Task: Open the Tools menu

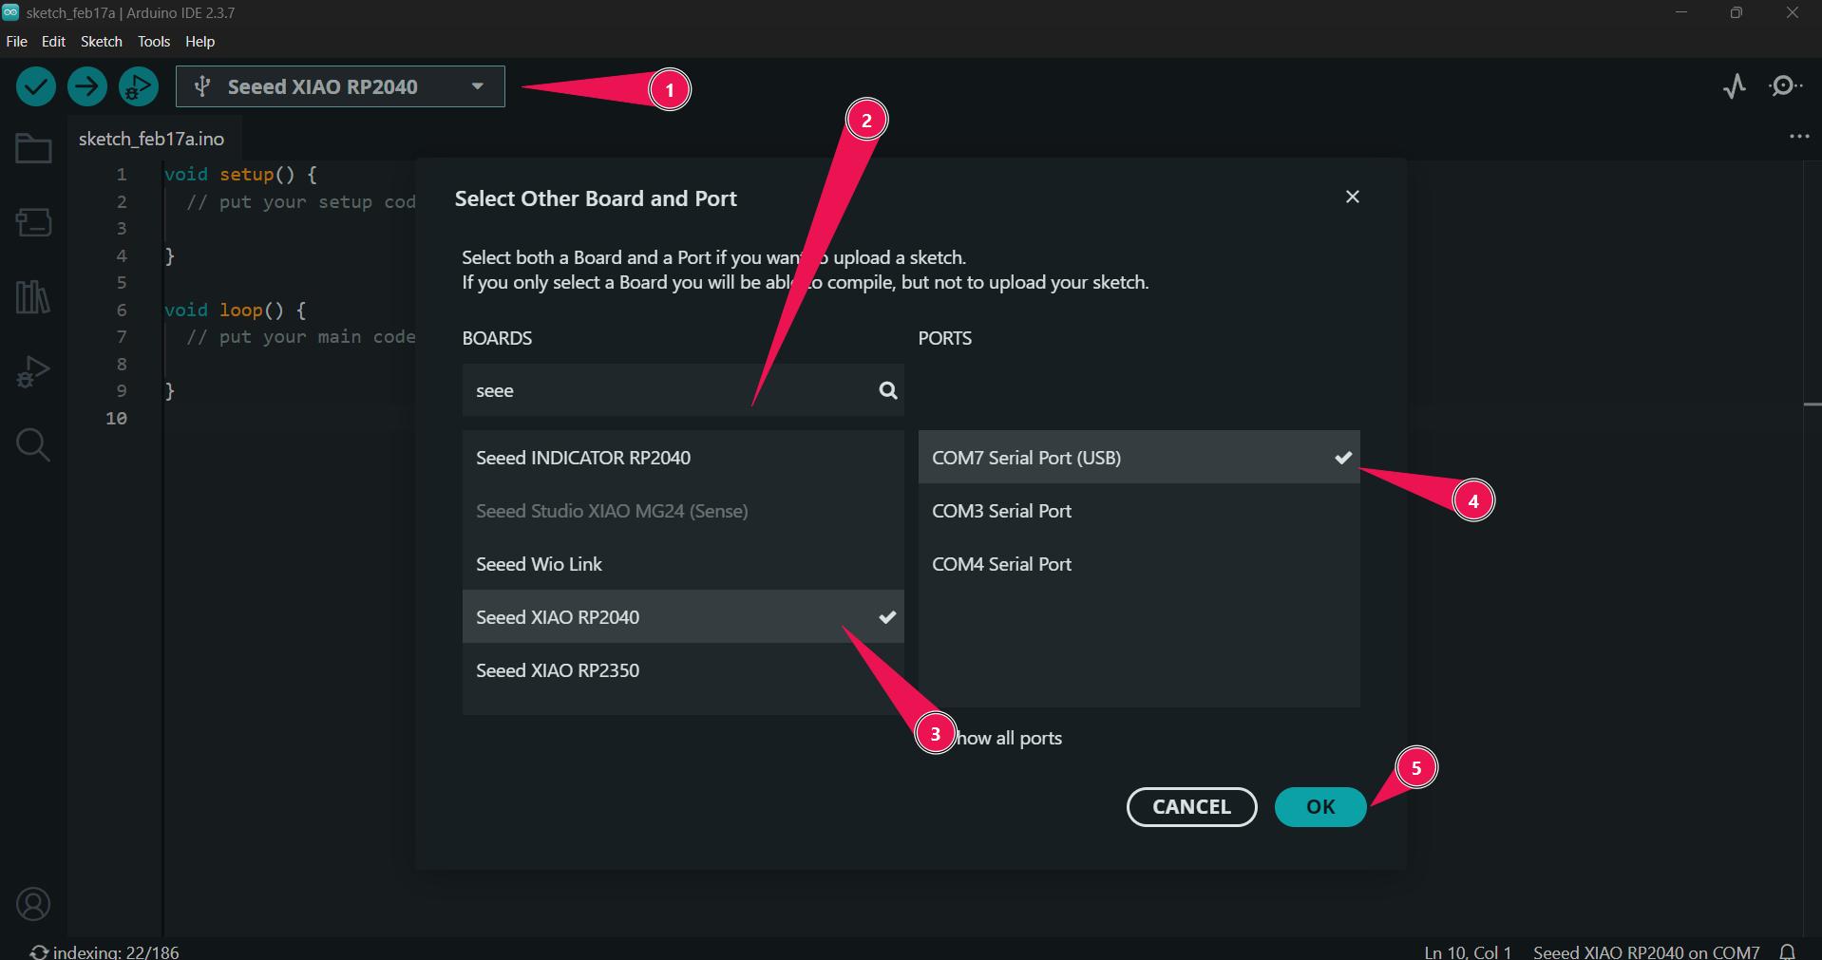Action: tap(154, 42)
